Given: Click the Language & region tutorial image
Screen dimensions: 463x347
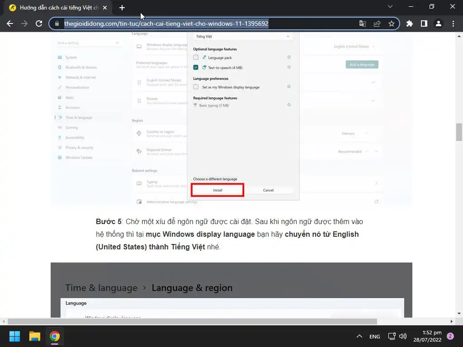Looking at the screenshot, I should [231, 290].
